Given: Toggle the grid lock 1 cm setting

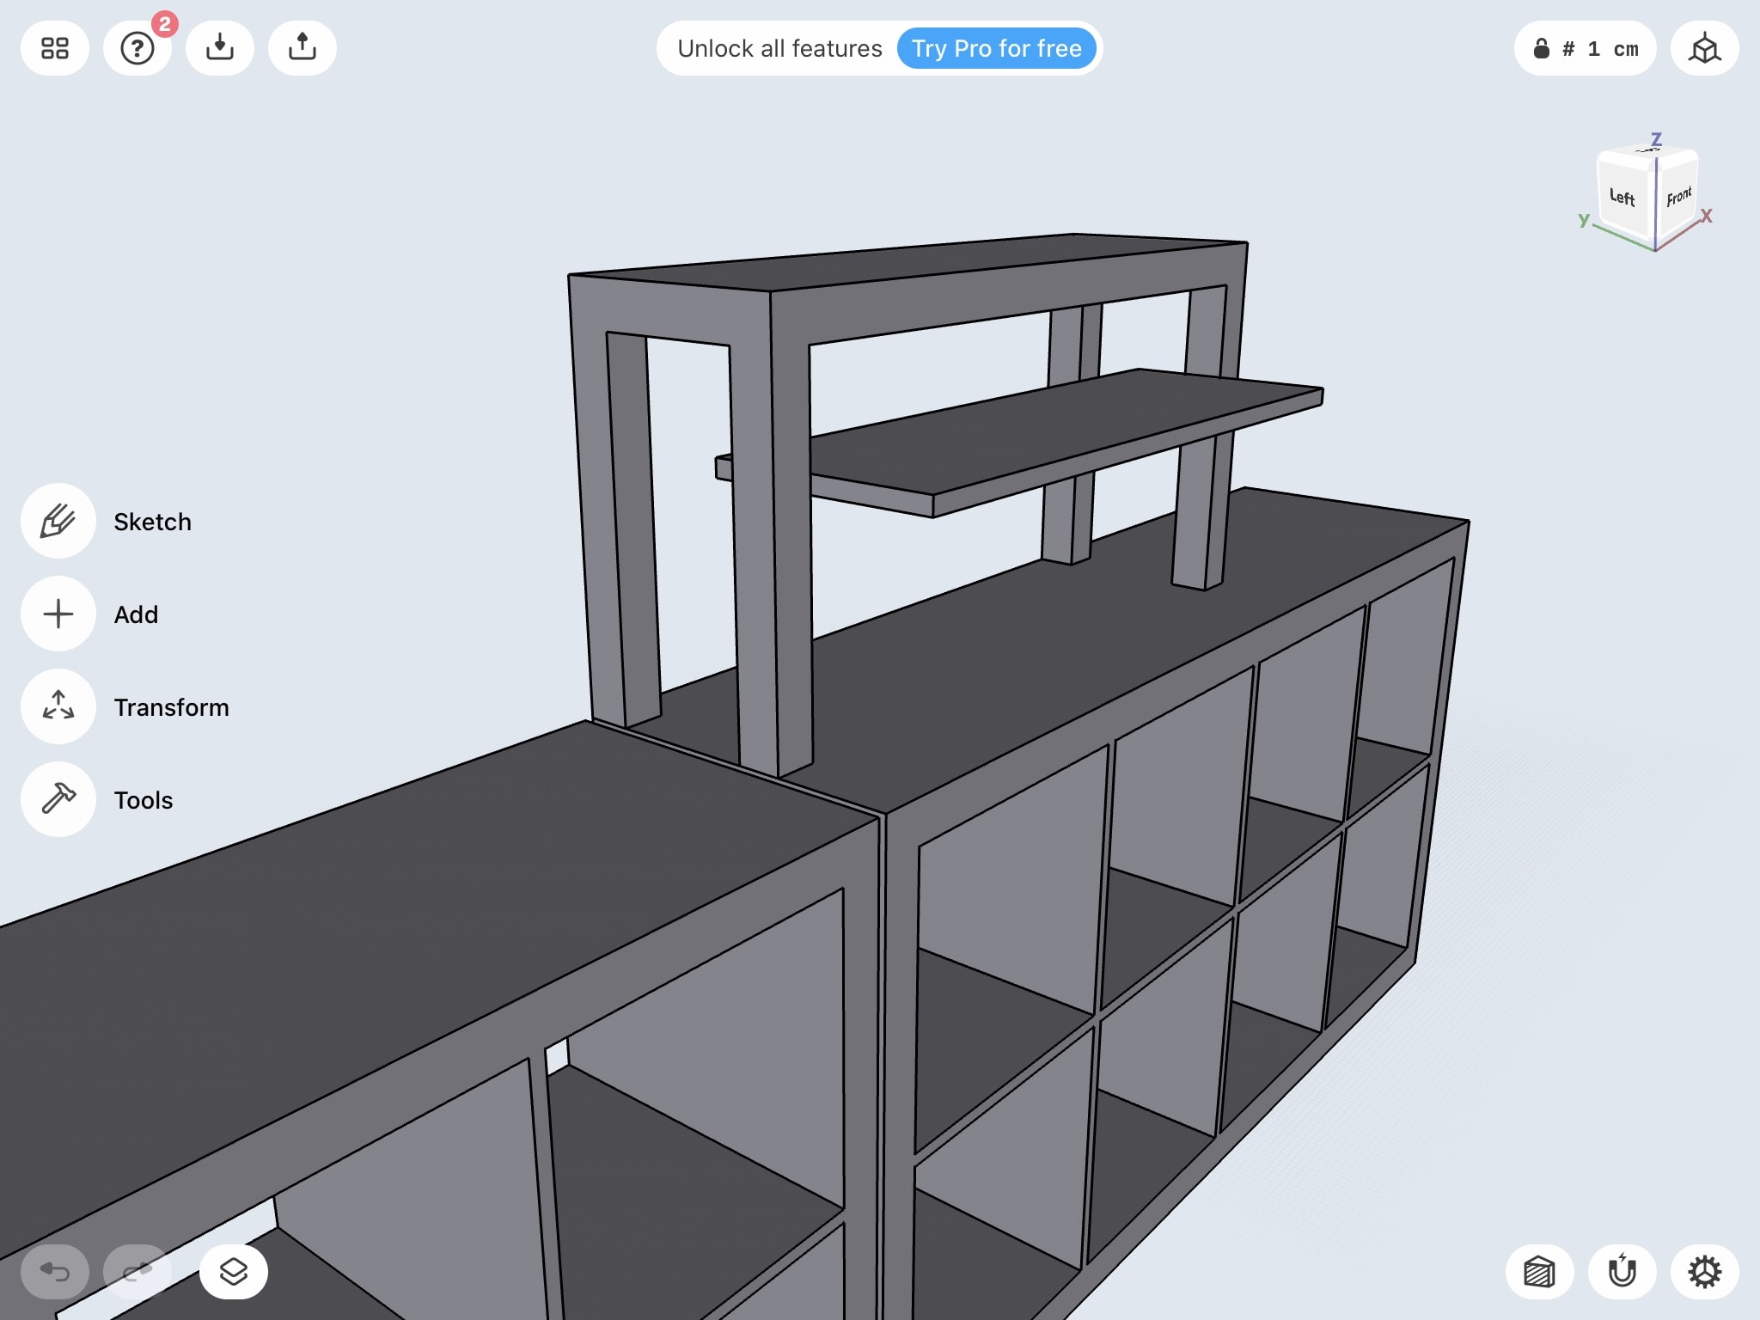Looking at the screenshot, I should click(1586, 48).
